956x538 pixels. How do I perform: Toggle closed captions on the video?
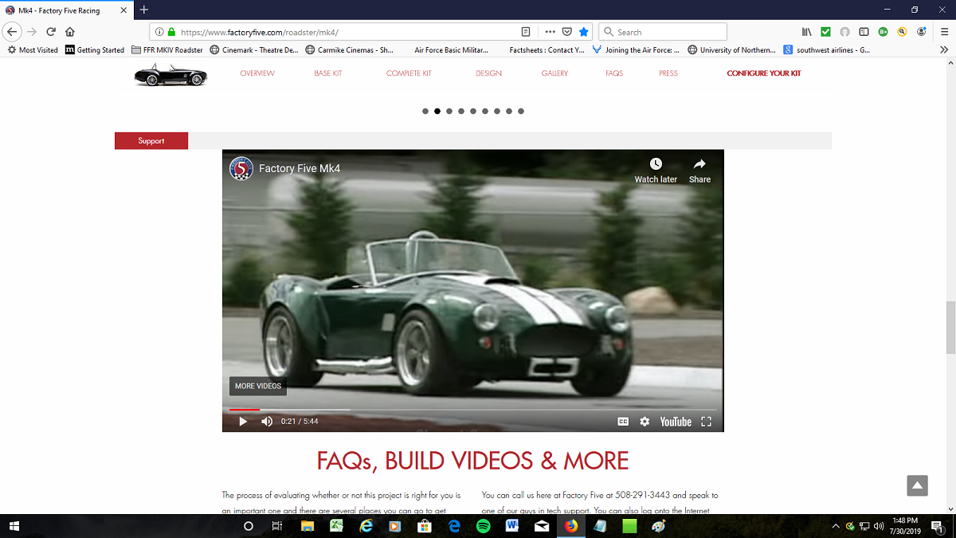(x=624, y=422)
